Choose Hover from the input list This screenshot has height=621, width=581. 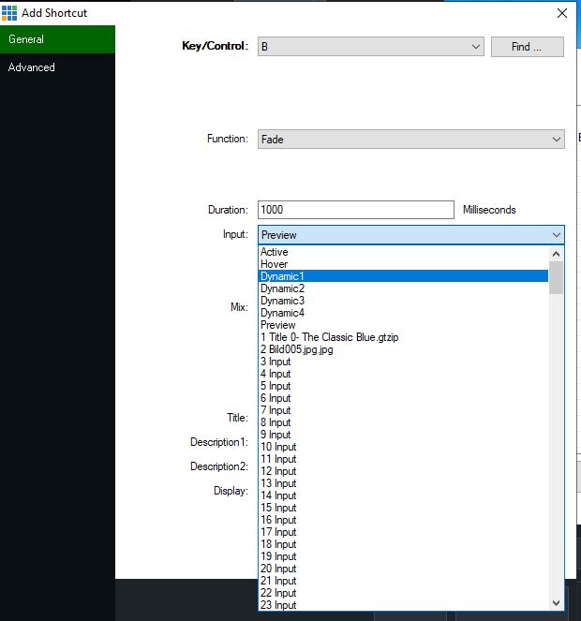274,264
